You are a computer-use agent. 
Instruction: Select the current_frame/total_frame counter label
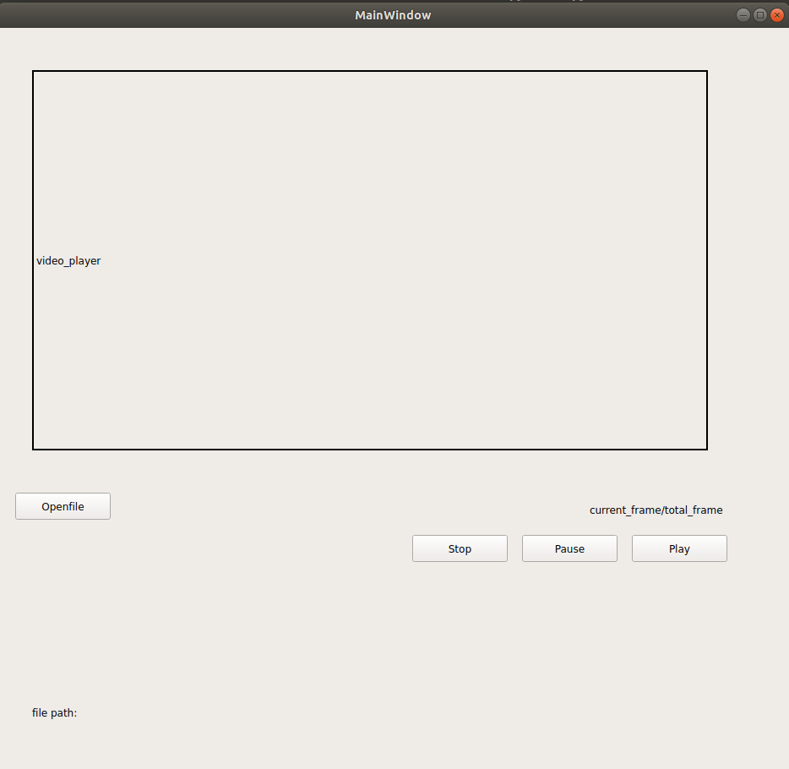click(x=656, y=510)
